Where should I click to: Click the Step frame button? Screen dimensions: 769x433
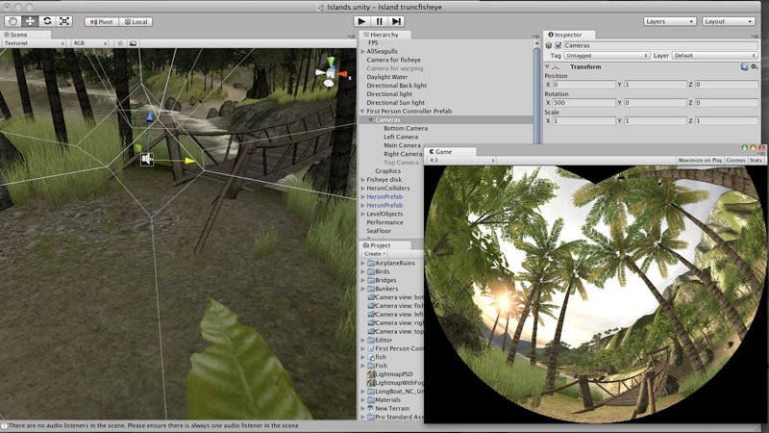pyautogui.click(x=397, y=20)
